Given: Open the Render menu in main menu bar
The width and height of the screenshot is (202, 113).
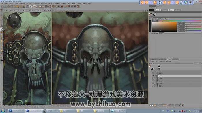Looking at the screenshot, I should point(73,3).
